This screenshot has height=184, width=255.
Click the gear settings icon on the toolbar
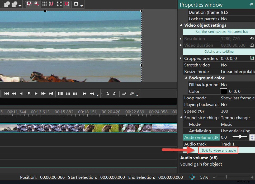[x=76, y=4]
